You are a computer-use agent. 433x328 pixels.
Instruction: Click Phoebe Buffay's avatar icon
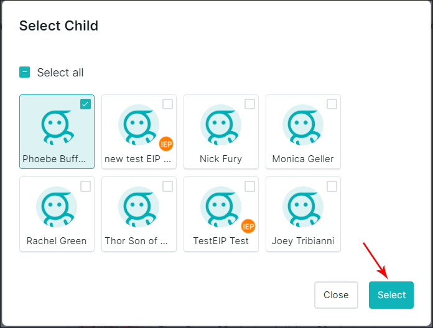pos(57,125)
